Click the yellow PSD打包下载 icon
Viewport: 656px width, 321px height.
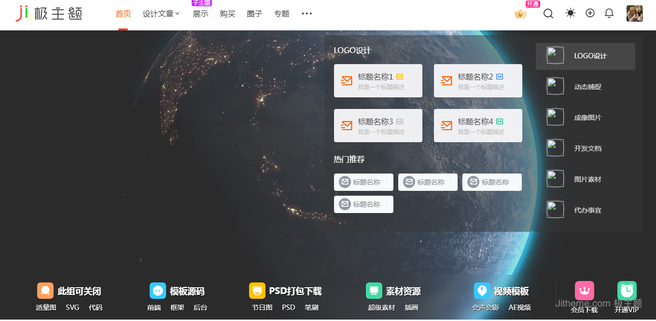tap(257, 291)
